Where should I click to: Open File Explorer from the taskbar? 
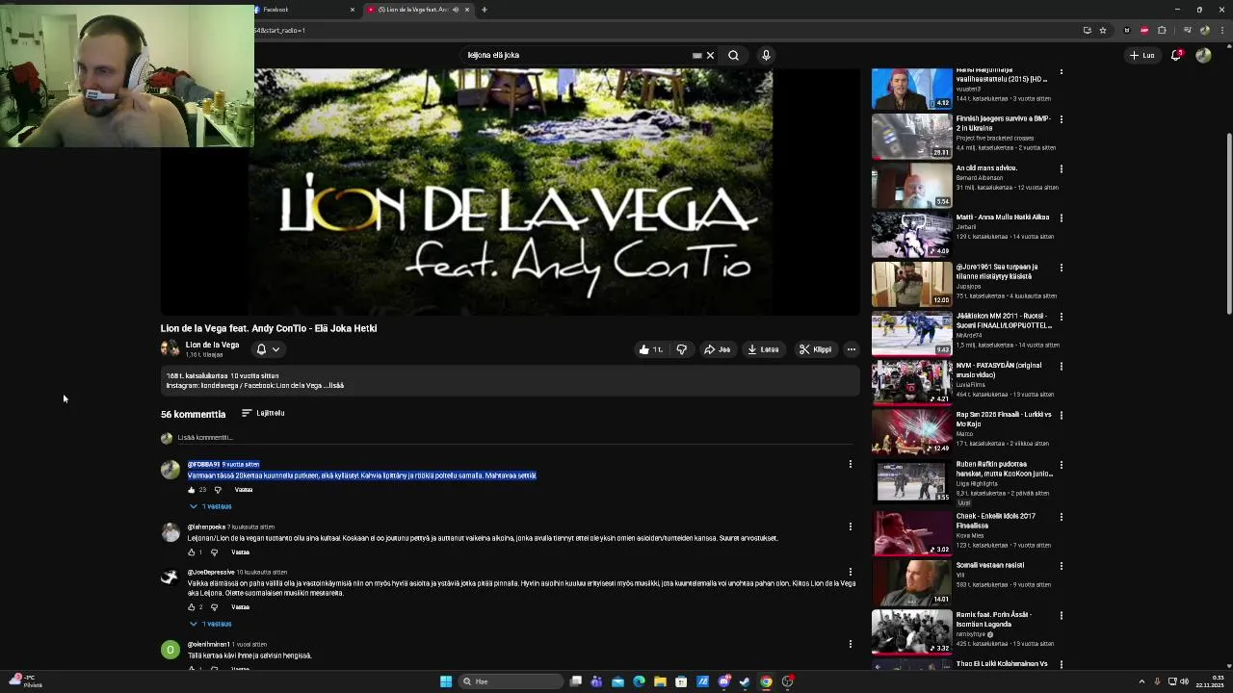point(660,681)
